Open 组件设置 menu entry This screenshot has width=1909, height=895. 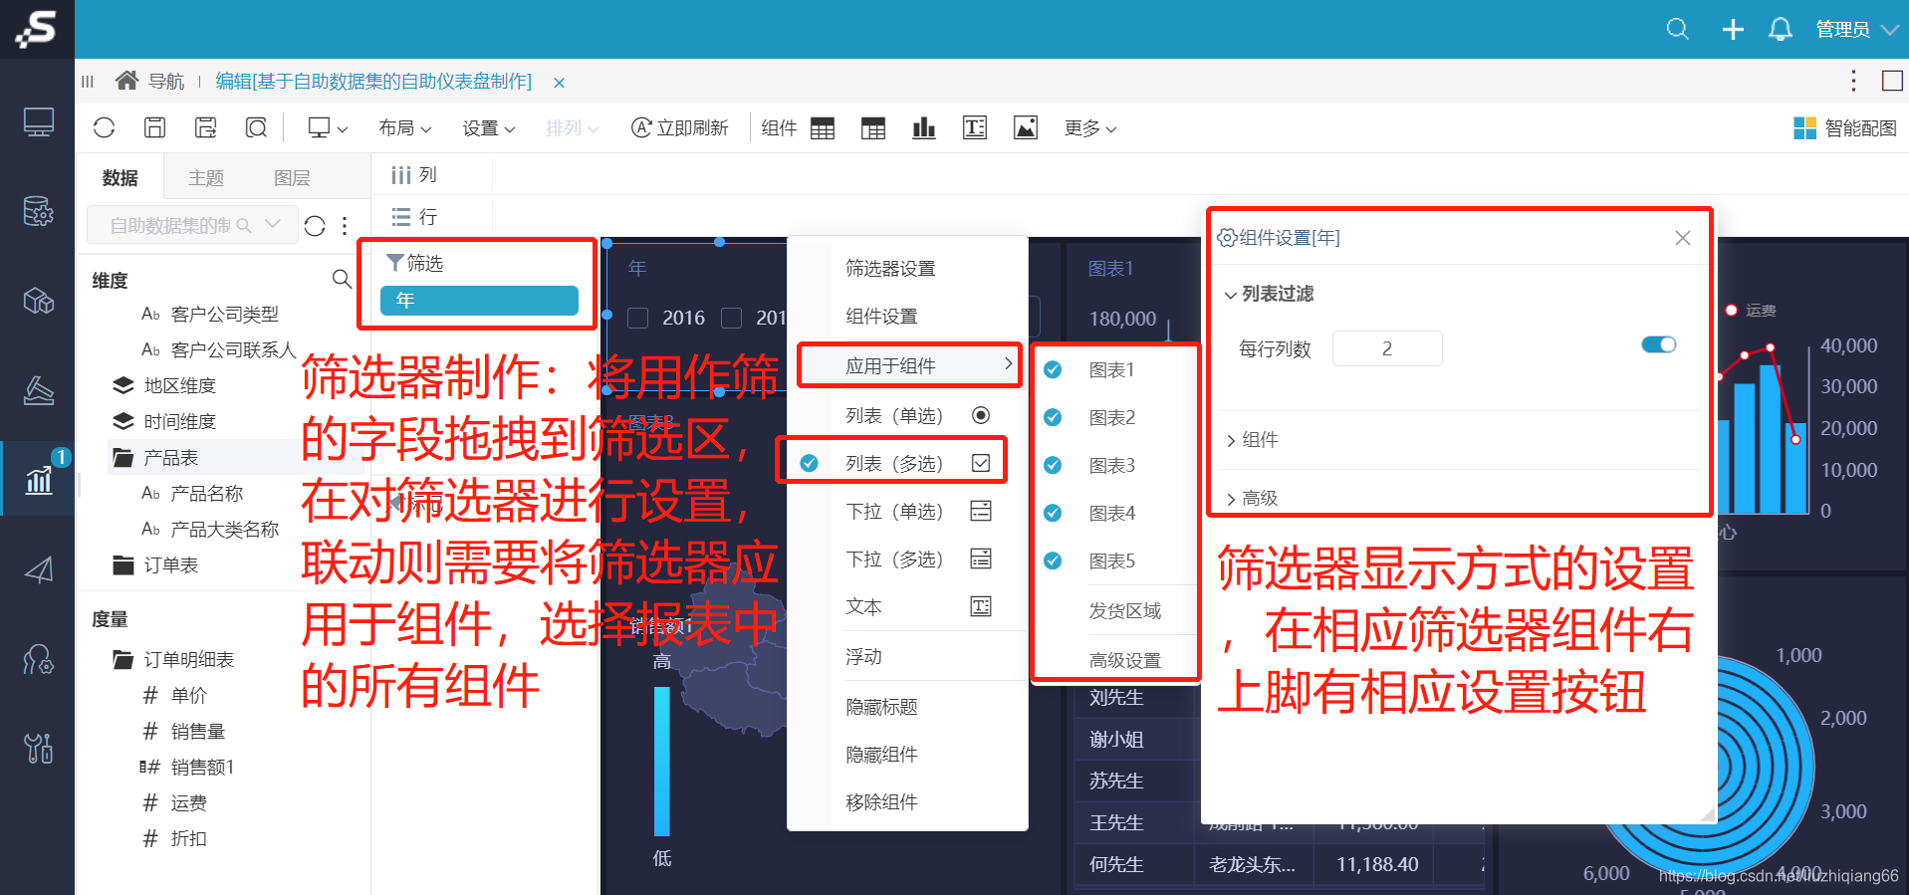(x=881, y=316)
